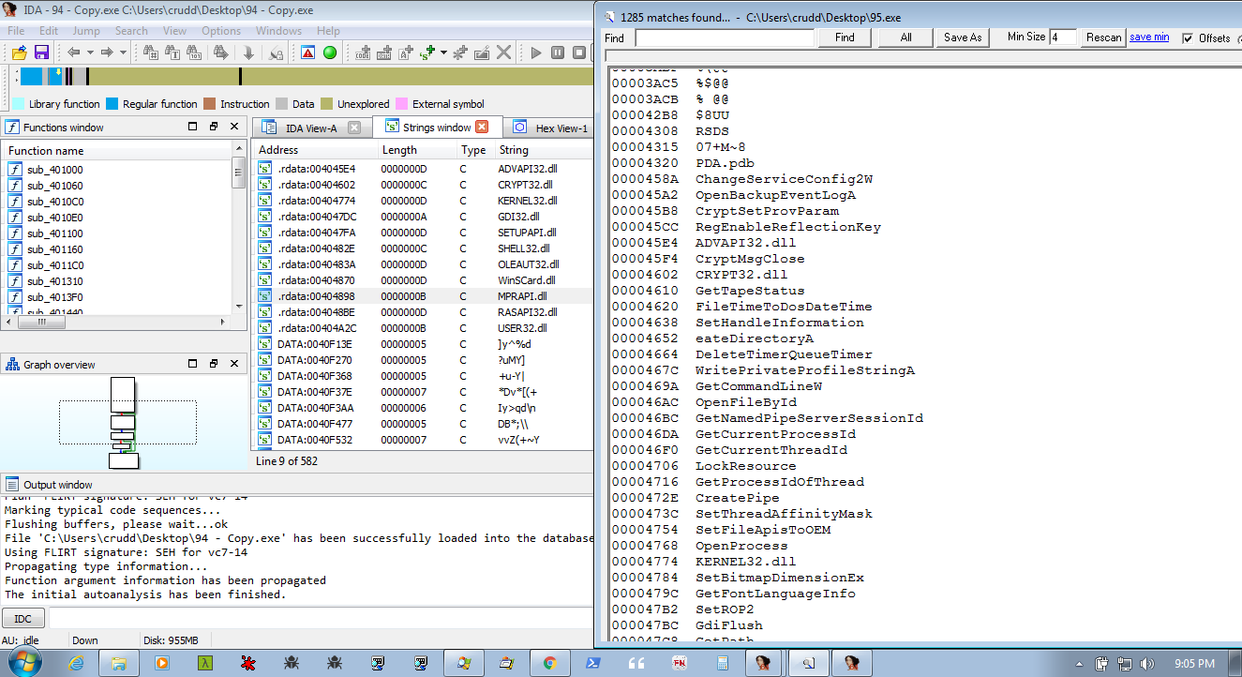Click the red warning triangle icon

(307, 53)
